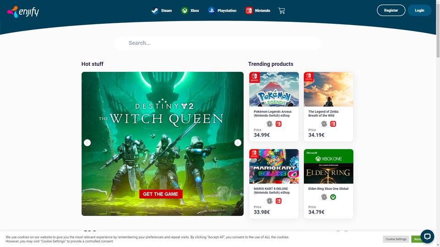The height and width of the screenshot is (247, 440).
Task: Open the Elden Ring Xbox One thumbnail
Action: point(328,166)
